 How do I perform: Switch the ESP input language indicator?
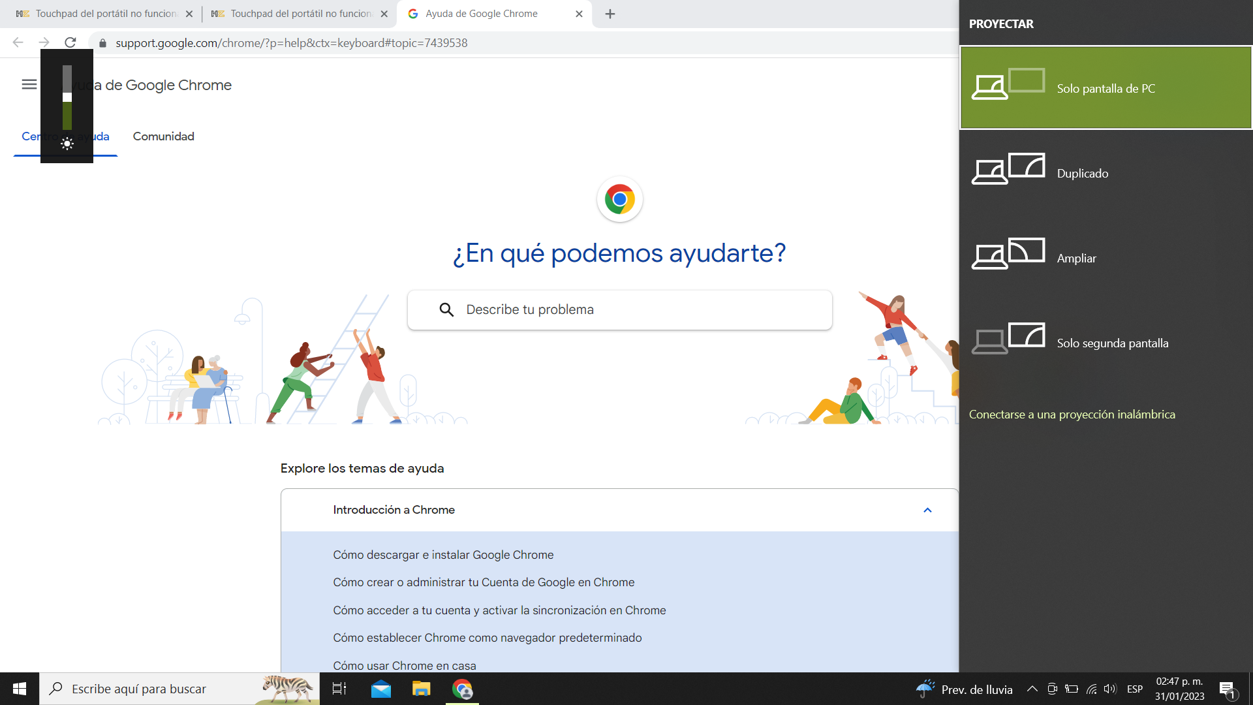tap(1135, 689)
